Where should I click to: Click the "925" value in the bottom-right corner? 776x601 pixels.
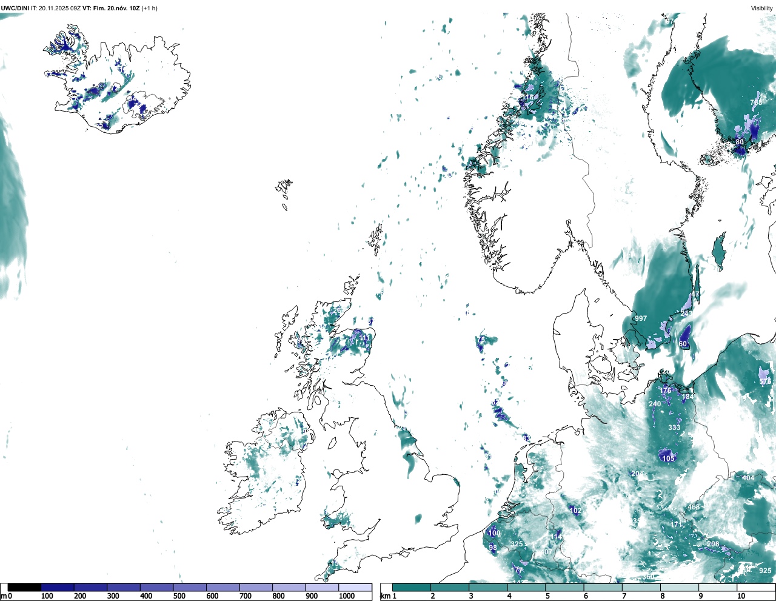tap(765, 571)
